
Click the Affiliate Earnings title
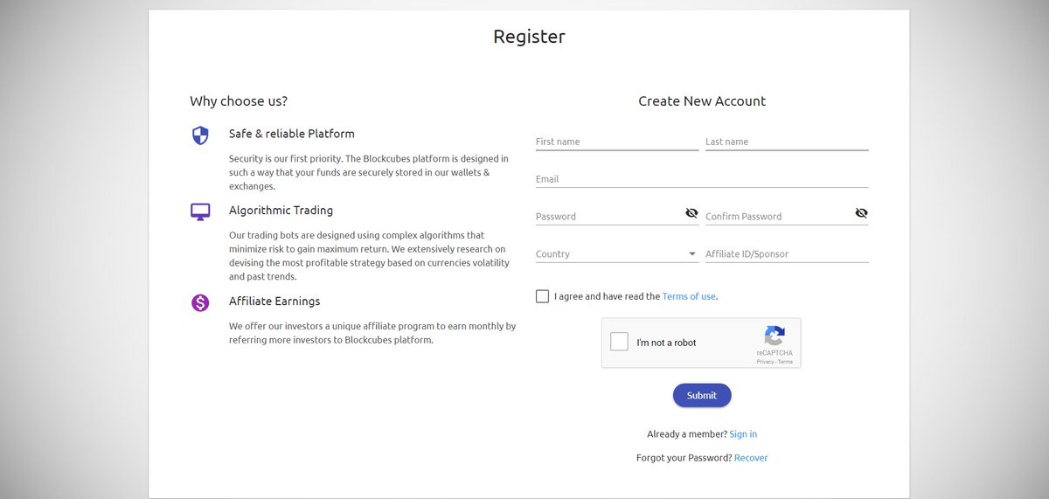(x=274, y=301)
